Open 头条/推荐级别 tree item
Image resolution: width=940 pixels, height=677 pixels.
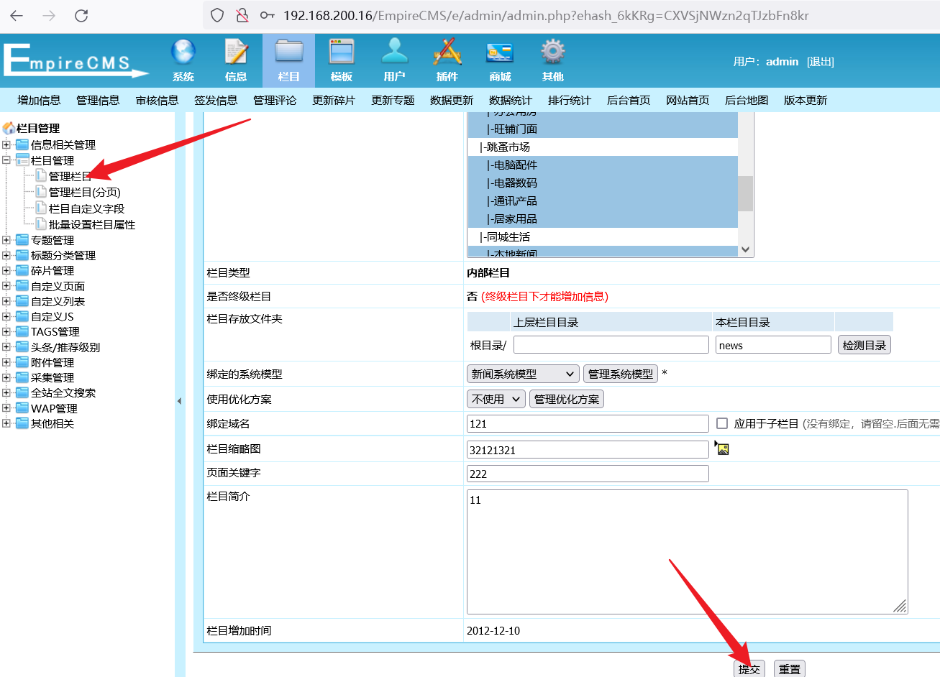(x=65, y=347)
